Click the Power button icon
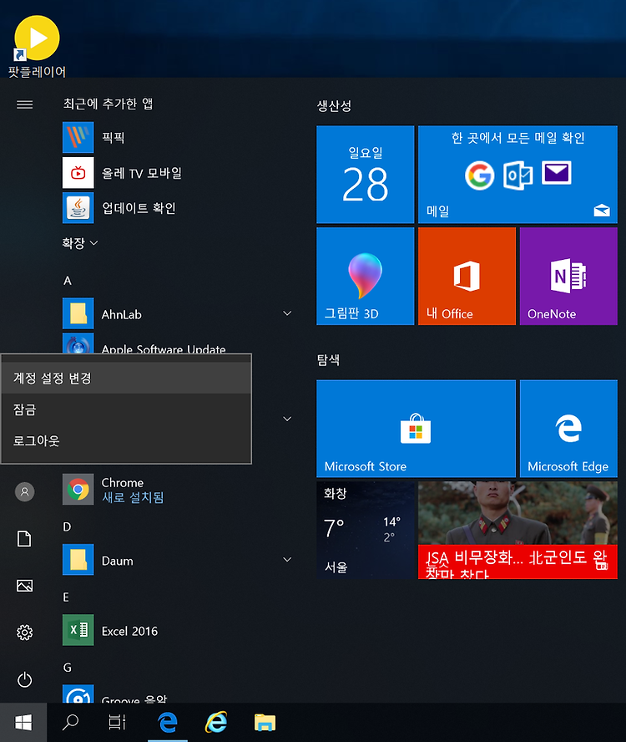Screen dimensions: 626x742 click(x=24, y=679)
